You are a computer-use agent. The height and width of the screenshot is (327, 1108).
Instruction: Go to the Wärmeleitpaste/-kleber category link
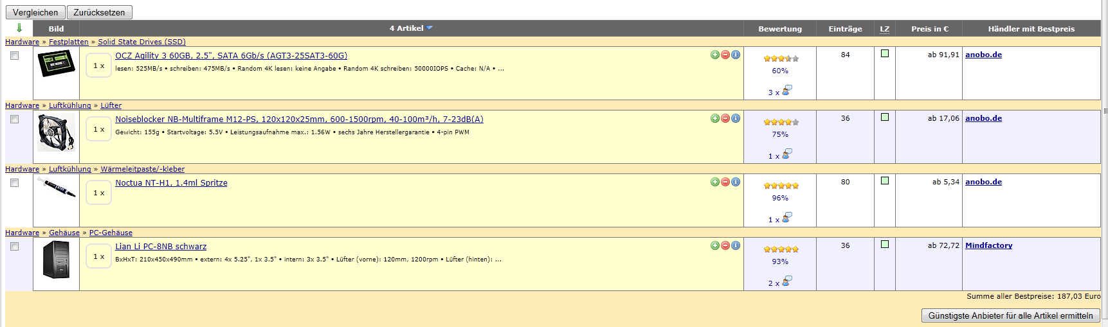tap(142, 169)
